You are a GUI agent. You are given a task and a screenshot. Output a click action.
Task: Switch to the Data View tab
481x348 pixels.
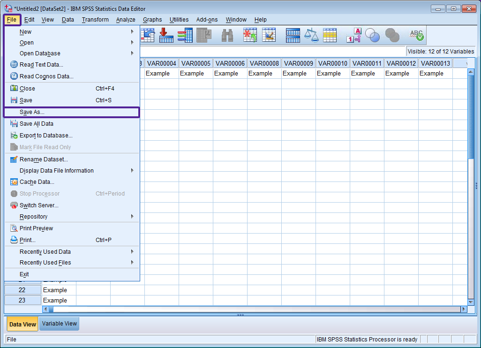tap(23, 324)
